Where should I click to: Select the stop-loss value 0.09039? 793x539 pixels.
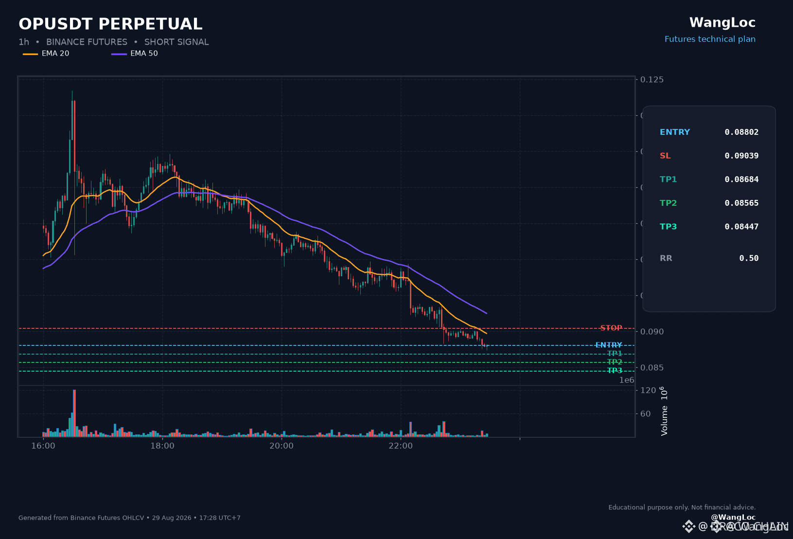[x=741, y=156]
